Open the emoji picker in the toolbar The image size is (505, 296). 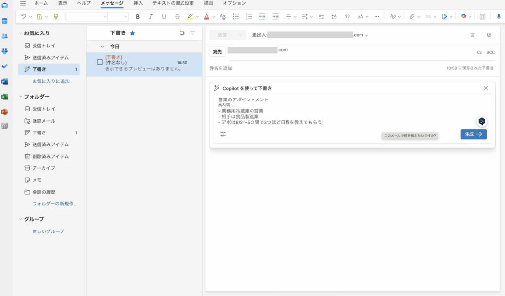pos(463,16)
